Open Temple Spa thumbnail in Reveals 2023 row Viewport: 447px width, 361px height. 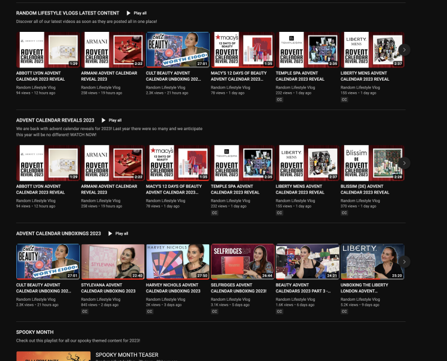click(x=243, y=163)
